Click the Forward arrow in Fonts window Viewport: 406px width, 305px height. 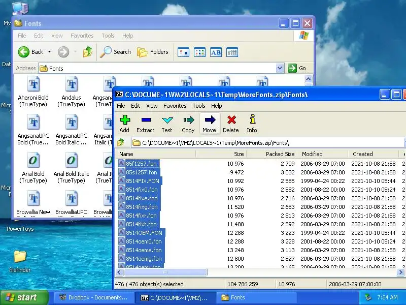(63, 52)
